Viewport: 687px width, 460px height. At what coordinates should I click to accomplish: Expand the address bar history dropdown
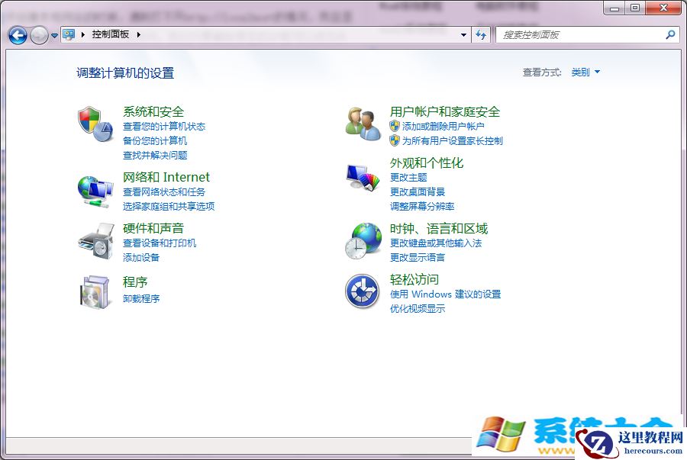point(463,34)
